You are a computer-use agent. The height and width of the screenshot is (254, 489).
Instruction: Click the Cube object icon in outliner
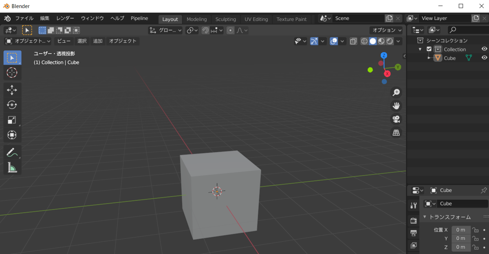(438, 58)
